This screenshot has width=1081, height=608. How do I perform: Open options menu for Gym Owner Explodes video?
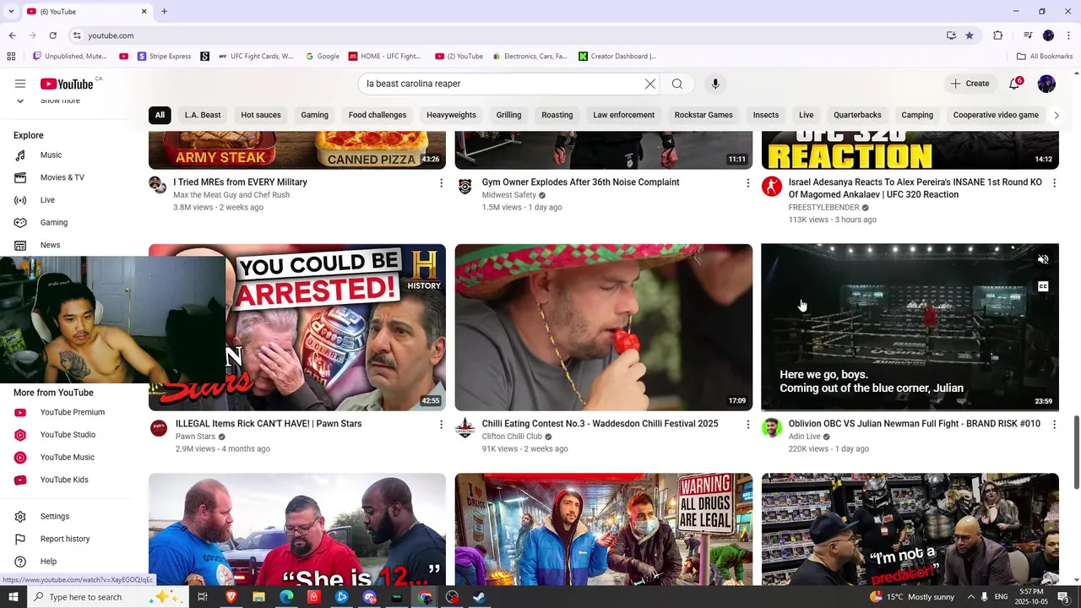pos(747,182)
